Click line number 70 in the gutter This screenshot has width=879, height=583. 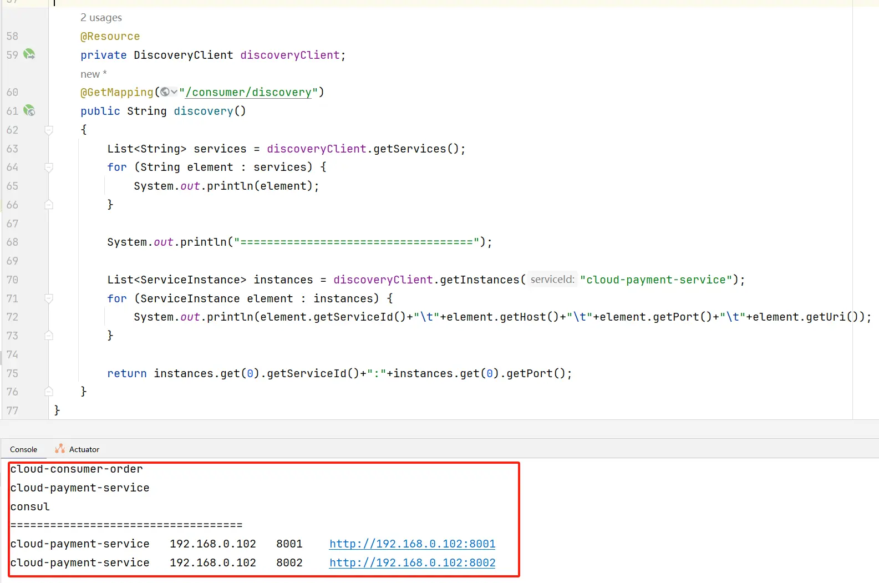point(12,280)
